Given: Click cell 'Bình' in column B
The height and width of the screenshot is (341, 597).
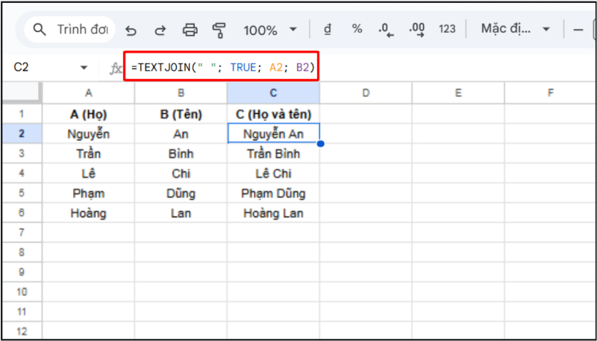Looking at the screenshot, I should pyautogui.click(x=181, y=153).
